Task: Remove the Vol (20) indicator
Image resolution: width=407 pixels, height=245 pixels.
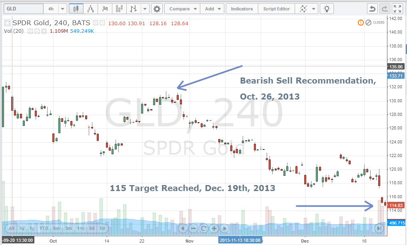Action: click(44, 31)
